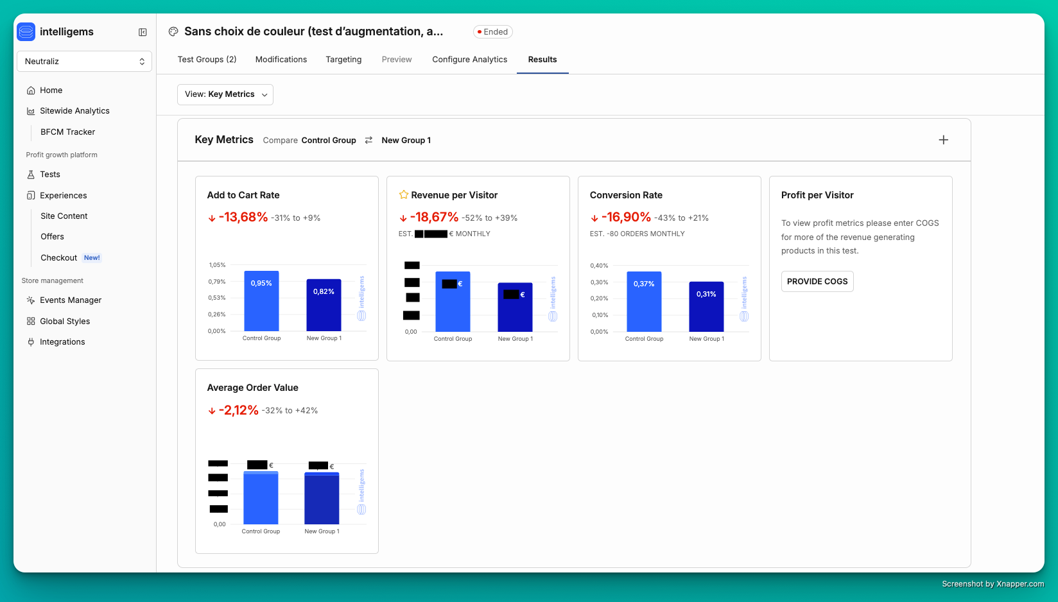
Task: Collapse the sidebar with the panel icon
Action: pyautogui.click(x=143, y=32)
